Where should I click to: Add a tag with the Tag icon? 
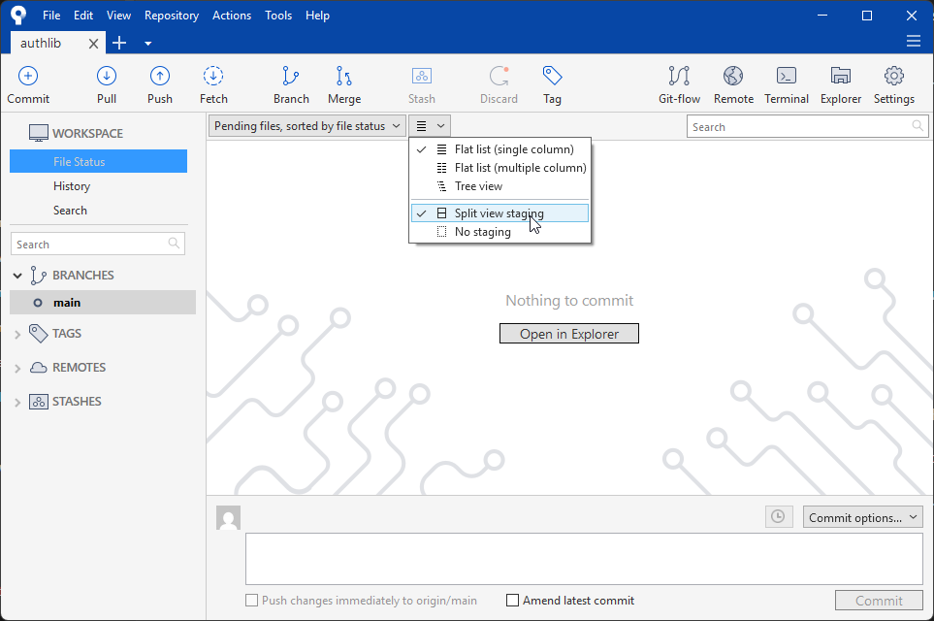[x=552, y=77]
